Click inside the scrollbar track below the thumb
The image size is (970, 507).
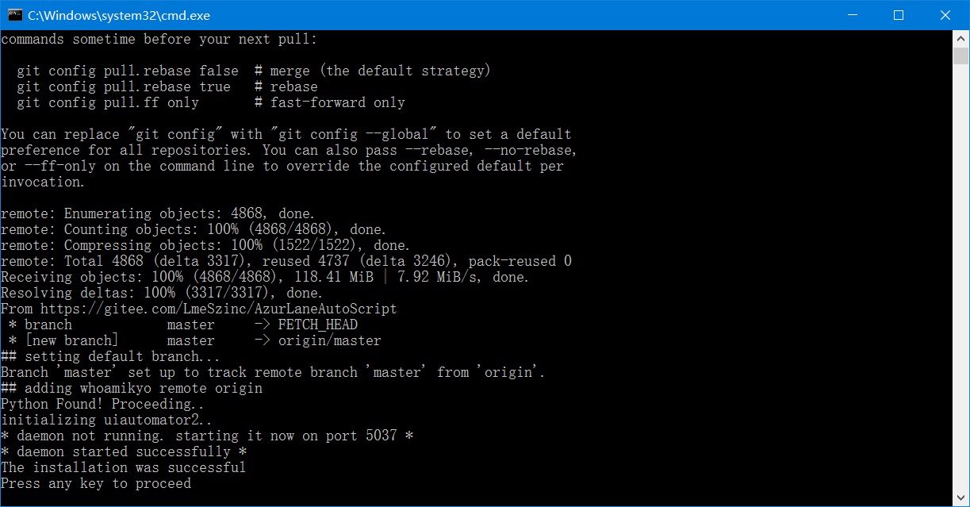coord(961,238)
